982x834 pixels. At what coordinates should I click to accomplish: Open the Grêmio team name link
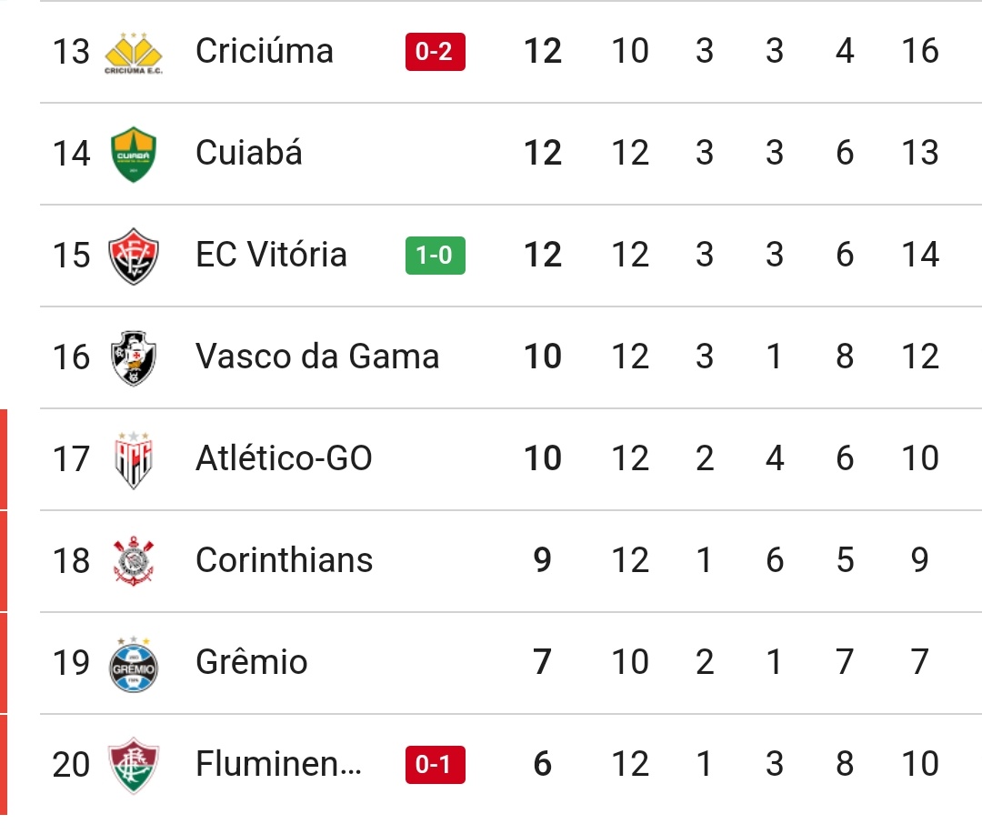tap(251, 662)
